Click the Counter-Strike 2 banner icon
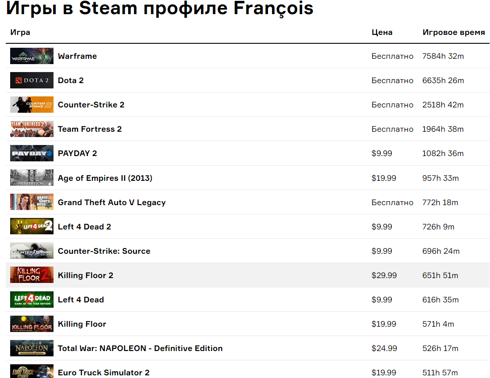Screen dimensions: 490x378 click(x=32, y=105)
